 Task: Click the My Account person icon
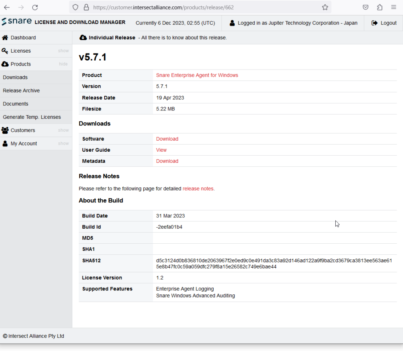[x=5, y=143]
